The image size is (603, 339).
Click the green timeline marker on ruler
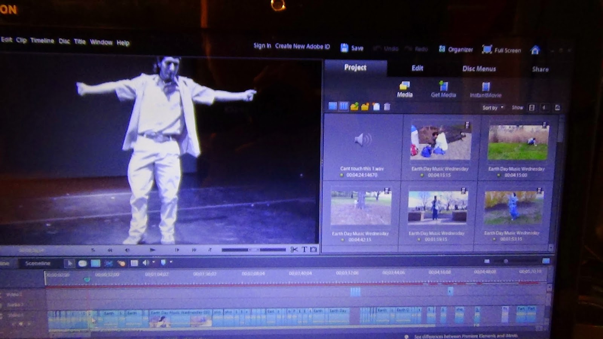tap(87, 279)
